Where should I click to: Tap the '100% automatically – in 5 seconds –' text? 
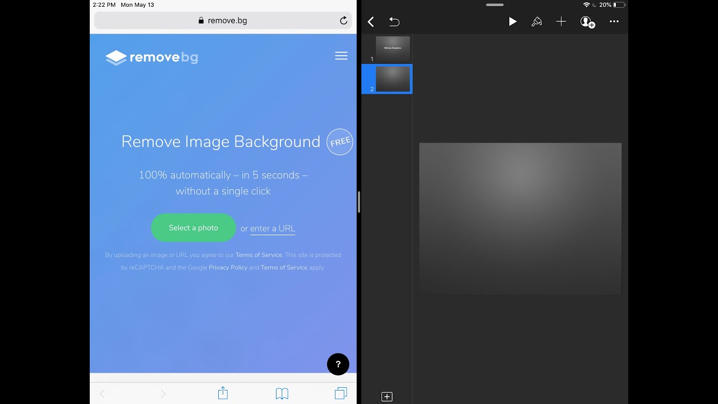[x=223, y=175]
